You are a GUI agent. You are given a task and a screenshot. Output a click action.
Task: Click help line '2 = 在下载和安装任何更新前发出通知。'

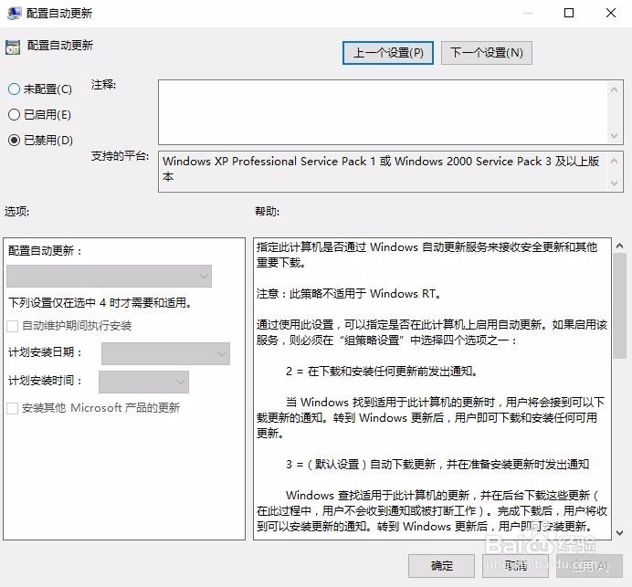[382, 371]
